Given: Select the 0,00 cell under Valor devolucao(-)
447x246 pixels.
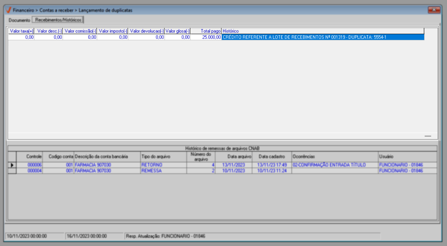Looking at the screenshot, I should point(147,37).
